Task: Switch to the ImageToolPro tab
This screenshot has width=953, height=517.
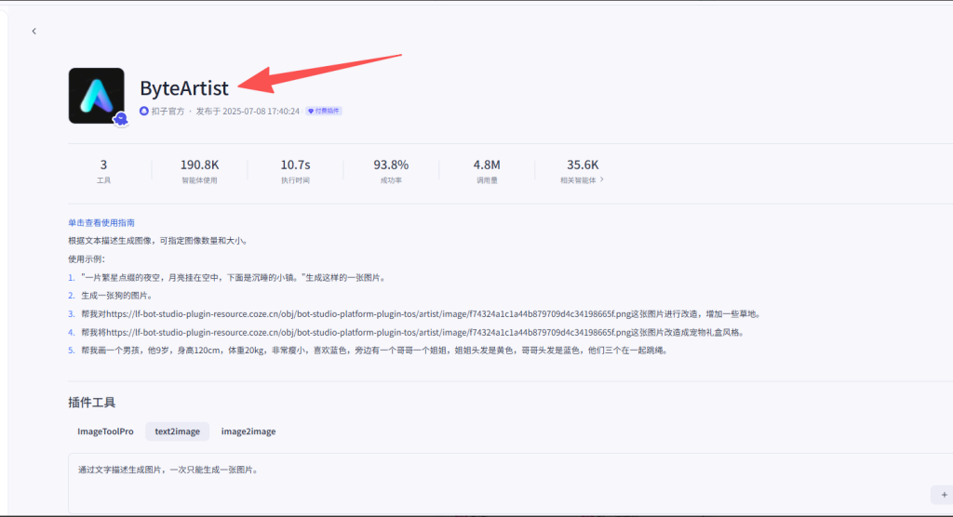Action: [x=105, y=431]
